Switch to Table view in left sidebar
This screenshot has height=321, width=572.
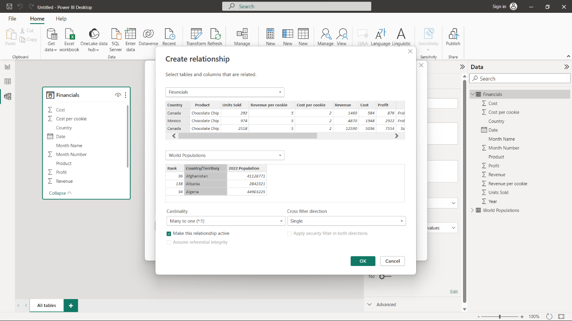coord(7,81)
